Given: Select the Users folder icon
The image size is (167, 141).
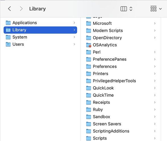Looking at the screenshot, I should click(x=8, y=44).
